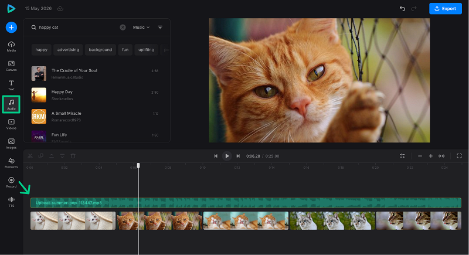This screenshot has height=255, width=469.
Task: Select the grey tabby on grass clip
Action: click(x=332, y=220)
